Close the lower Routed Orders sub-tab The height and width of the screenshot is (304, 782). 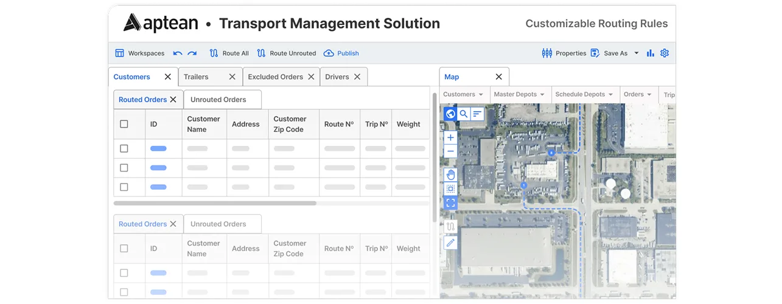pos(173,224)
